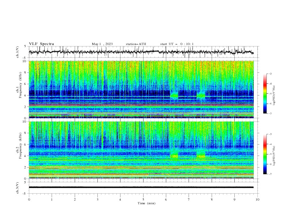Click the lower PSD color scale bar
This screenshot has width=290, height=224.
click(x=265, y=154)
